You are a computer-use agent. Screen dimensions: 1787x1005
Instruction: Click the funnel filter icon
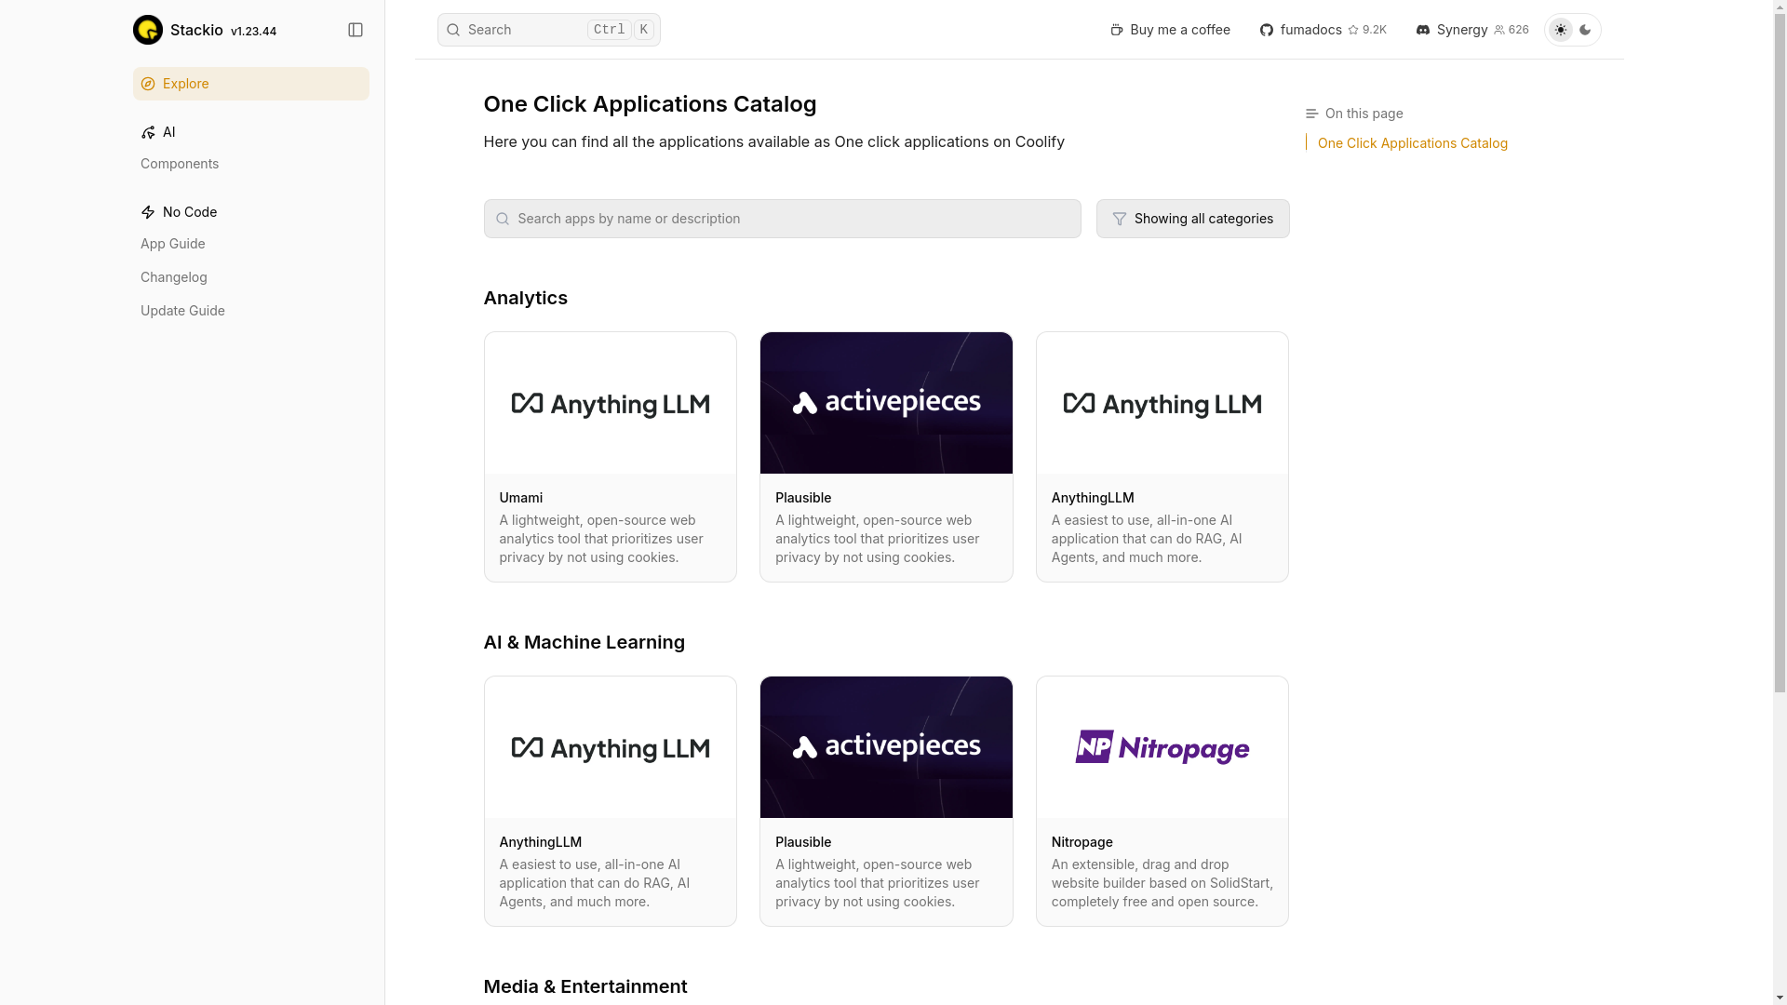click(x=1120, y=219)
